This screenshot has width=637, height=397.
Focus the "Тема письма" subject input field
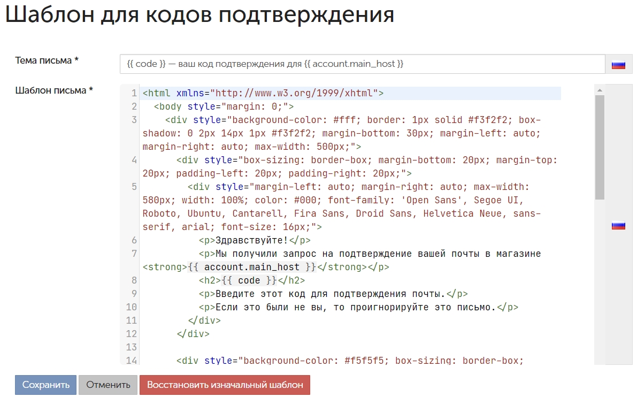coord(363,64)
